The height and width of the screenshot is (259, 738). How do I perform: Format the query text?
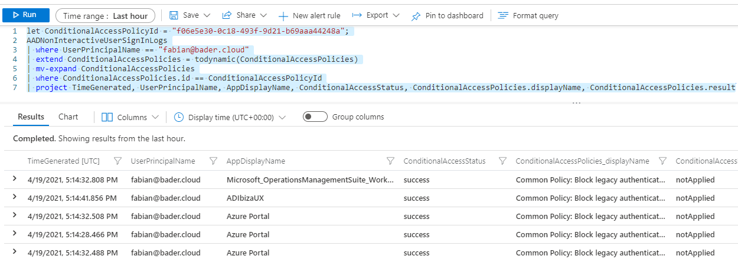pos(528,16)
